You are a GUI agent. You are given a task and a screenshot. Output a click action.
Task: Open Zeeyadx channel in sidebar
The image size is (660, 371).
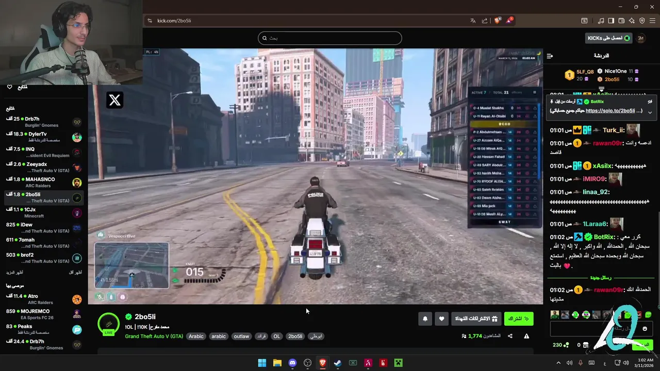tap(44, 167)
